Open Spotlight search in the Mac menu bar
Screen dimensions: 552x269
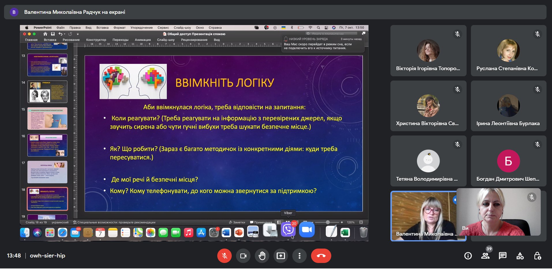click(318, 28)
